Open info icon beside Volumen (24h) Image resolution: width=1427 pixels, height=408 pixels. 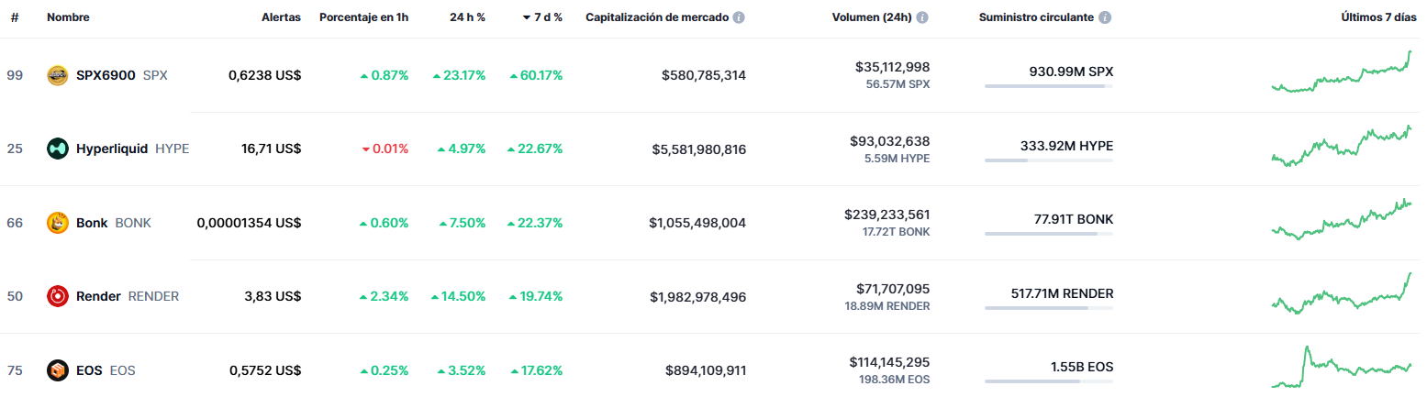pos(922,17)
